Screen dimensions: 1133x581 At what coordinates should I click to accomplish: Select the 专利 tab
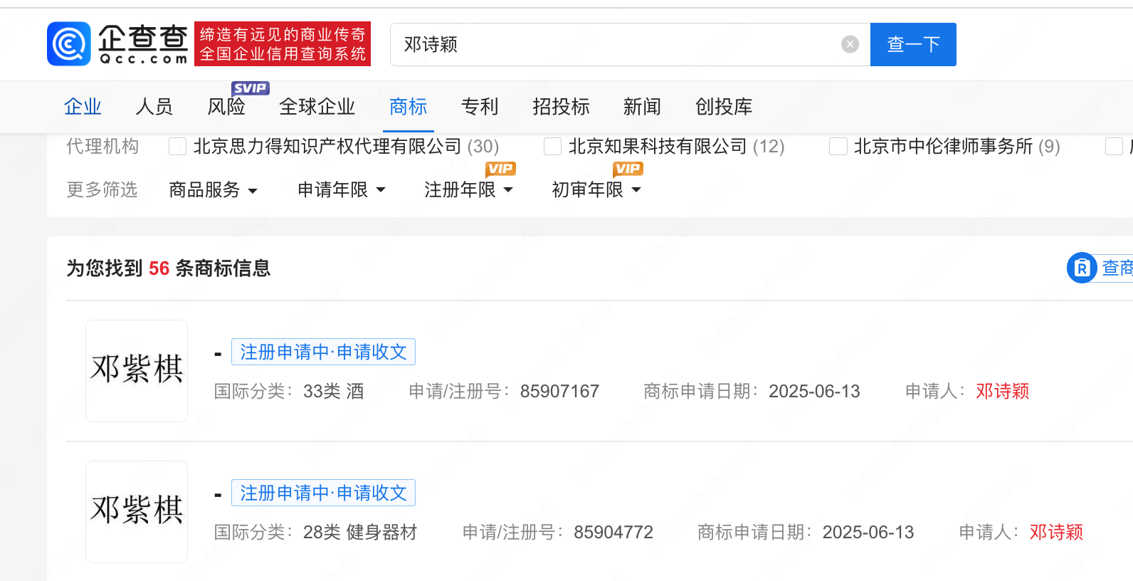pos(480,107)
